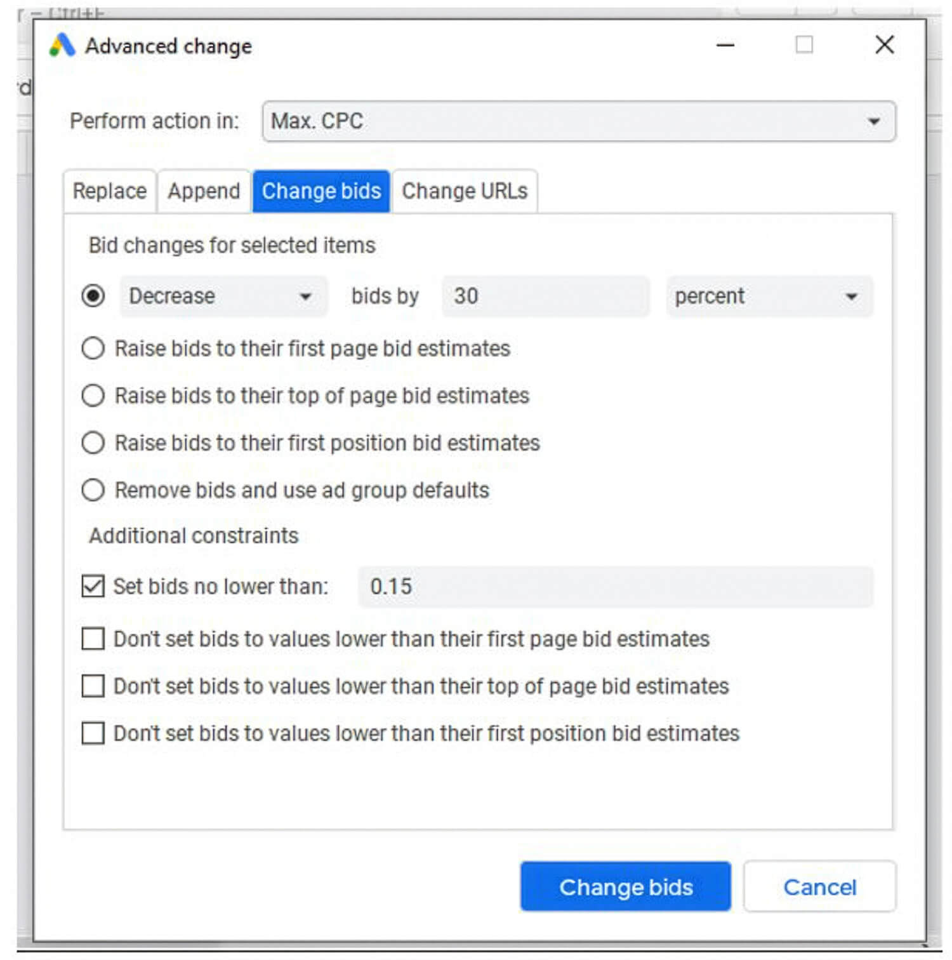
Task: Click the bids by amount field
Action: click(545, 297)
